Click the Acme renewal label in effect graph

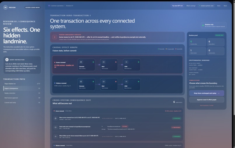(x=61, y=62)
